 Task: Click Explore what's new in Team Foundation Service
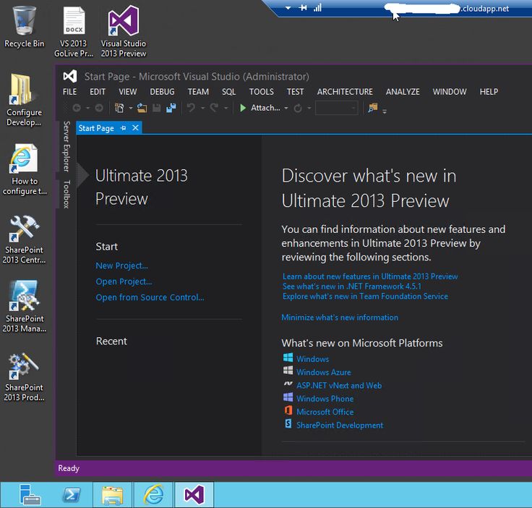[x=365, y=296]
